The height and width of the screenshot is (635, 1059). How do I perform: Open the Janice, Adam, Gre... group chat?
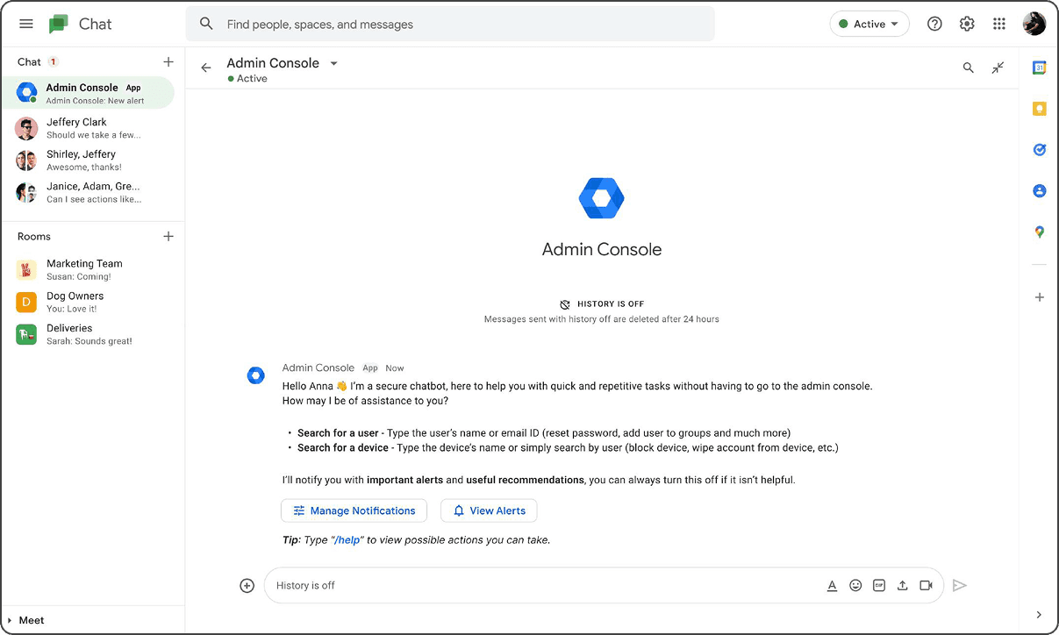click(88, 192)
